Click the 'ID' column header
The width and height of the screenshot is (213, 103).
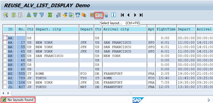9,29
